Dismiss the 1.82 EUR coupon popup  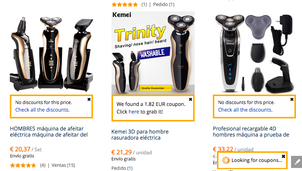coord(190,99)
